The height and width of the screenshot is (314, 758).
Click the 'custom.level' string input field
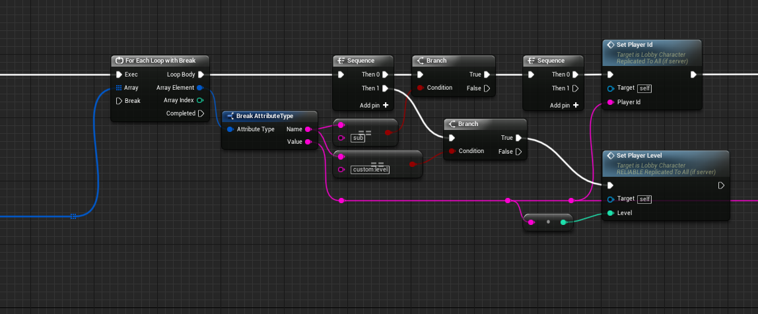[x=370, y=170]
